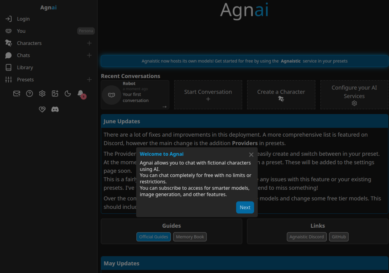Viewport: 389px width, 273px height.
Task: Open the invites mail icon
Action: pyautogui.click(x=17, y=94)
